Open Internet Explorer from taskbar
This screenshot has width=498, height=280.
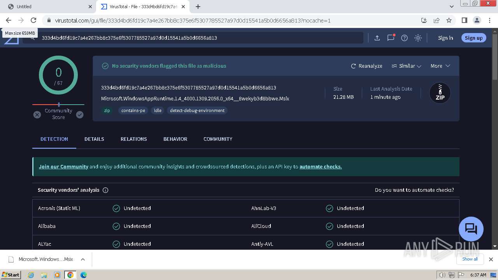[x=31, y=275]
